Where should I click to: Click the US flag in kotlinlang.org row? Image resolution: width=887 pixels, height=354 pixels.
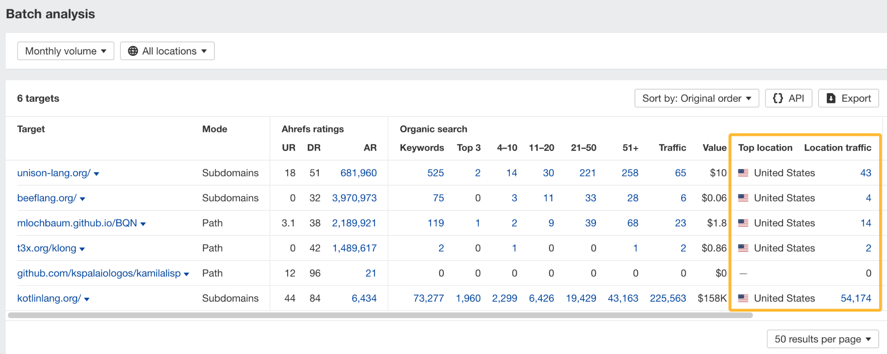coord(743,298)
